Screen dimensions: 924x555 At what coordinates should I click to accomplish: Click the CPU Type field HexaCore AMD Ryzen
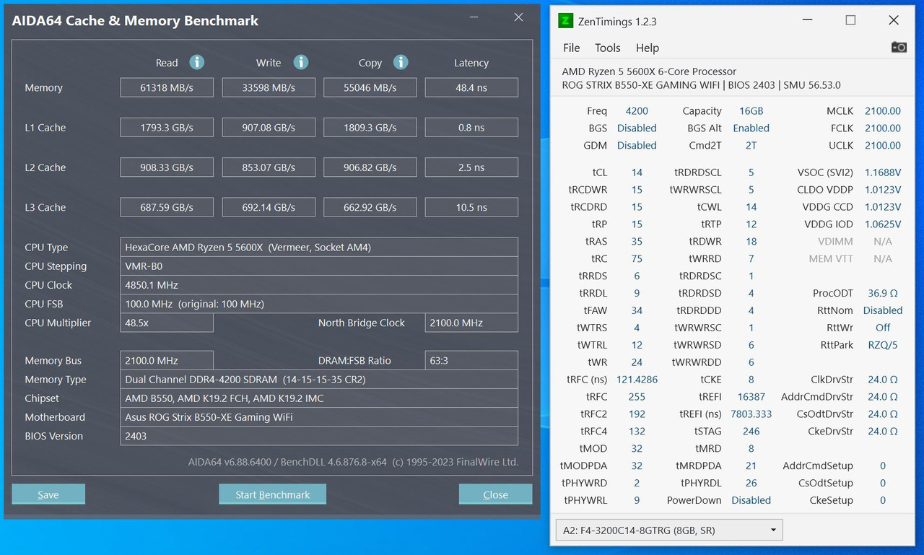(x=319, y=247)
